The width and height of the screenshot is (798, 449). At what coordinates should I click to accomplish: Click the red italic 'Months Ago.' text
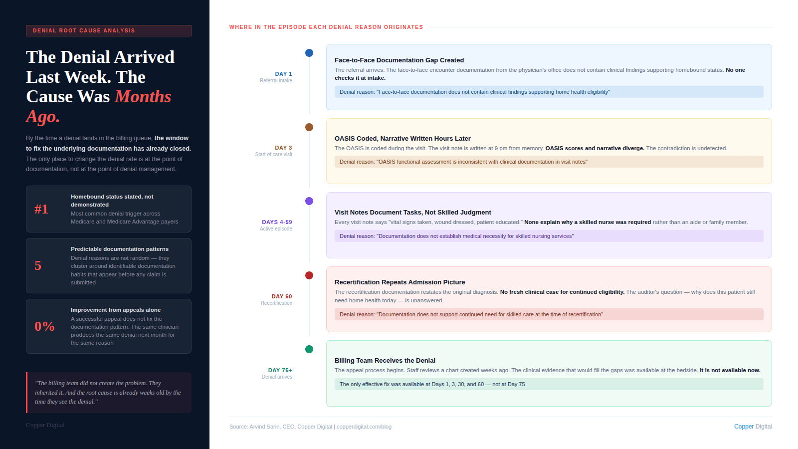[99, 106]
